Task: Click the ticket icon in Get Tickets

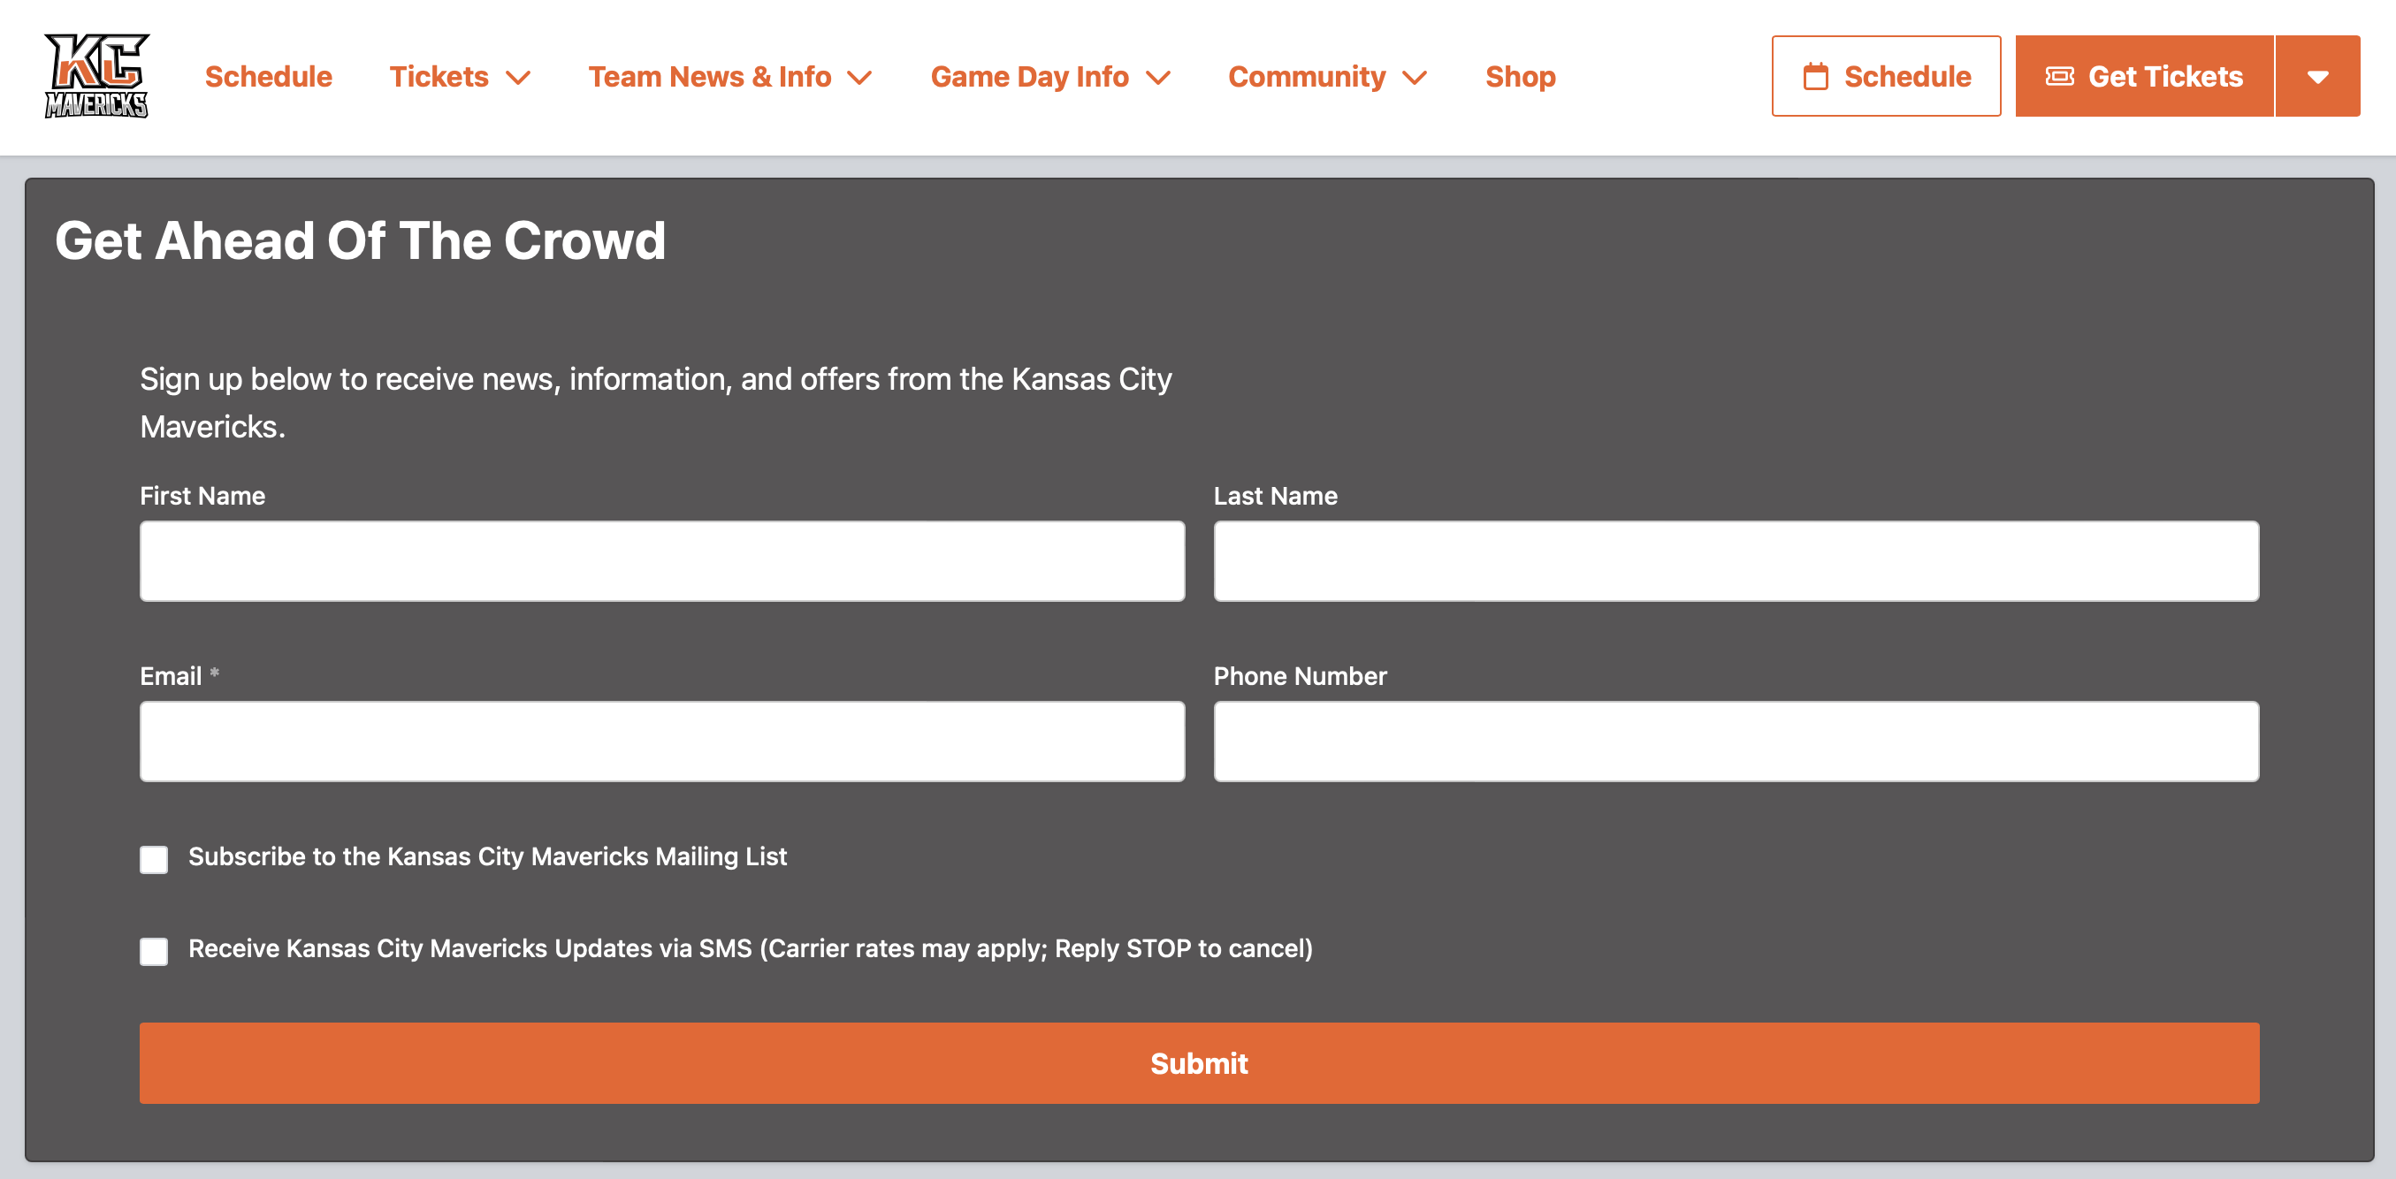Action: 2059,76
